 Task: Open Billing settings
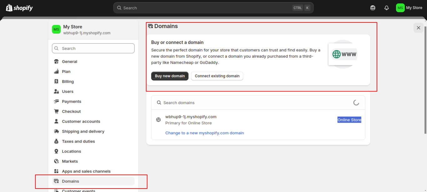[x=68, y=81]
